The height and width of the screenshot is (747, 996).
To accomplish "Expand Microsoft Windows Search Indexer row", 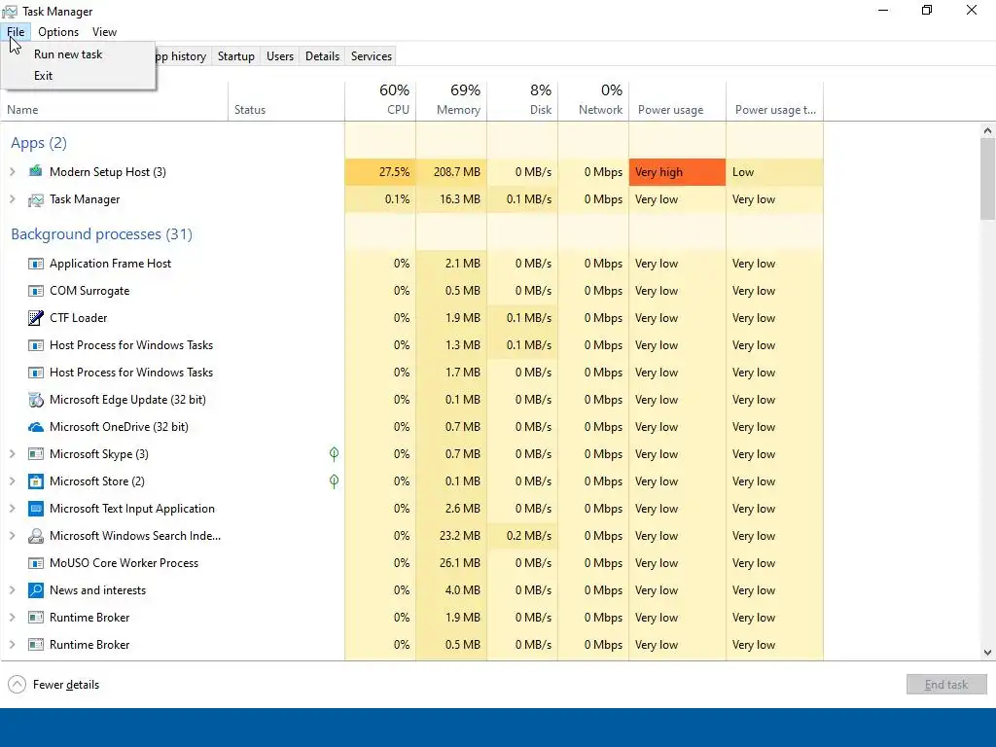I will (x=12, y=536).
